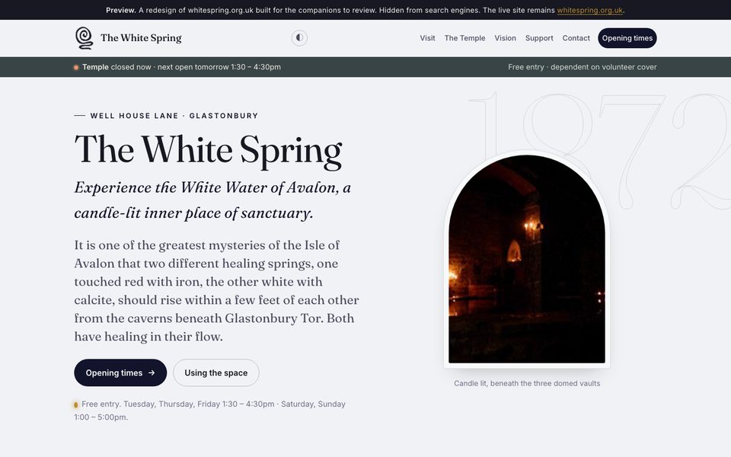This screenshot has width=731, height=457.
Task: Click the large The White Spring heading
Action: pos(208,150)
